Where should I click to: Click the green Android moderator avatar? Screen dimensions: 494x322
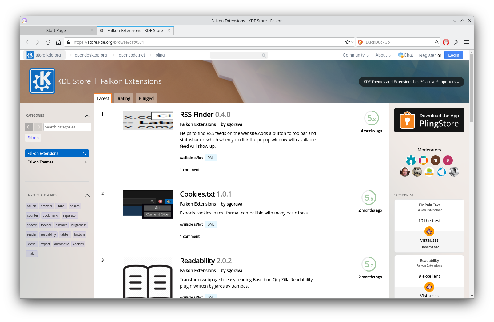point(429,172)
